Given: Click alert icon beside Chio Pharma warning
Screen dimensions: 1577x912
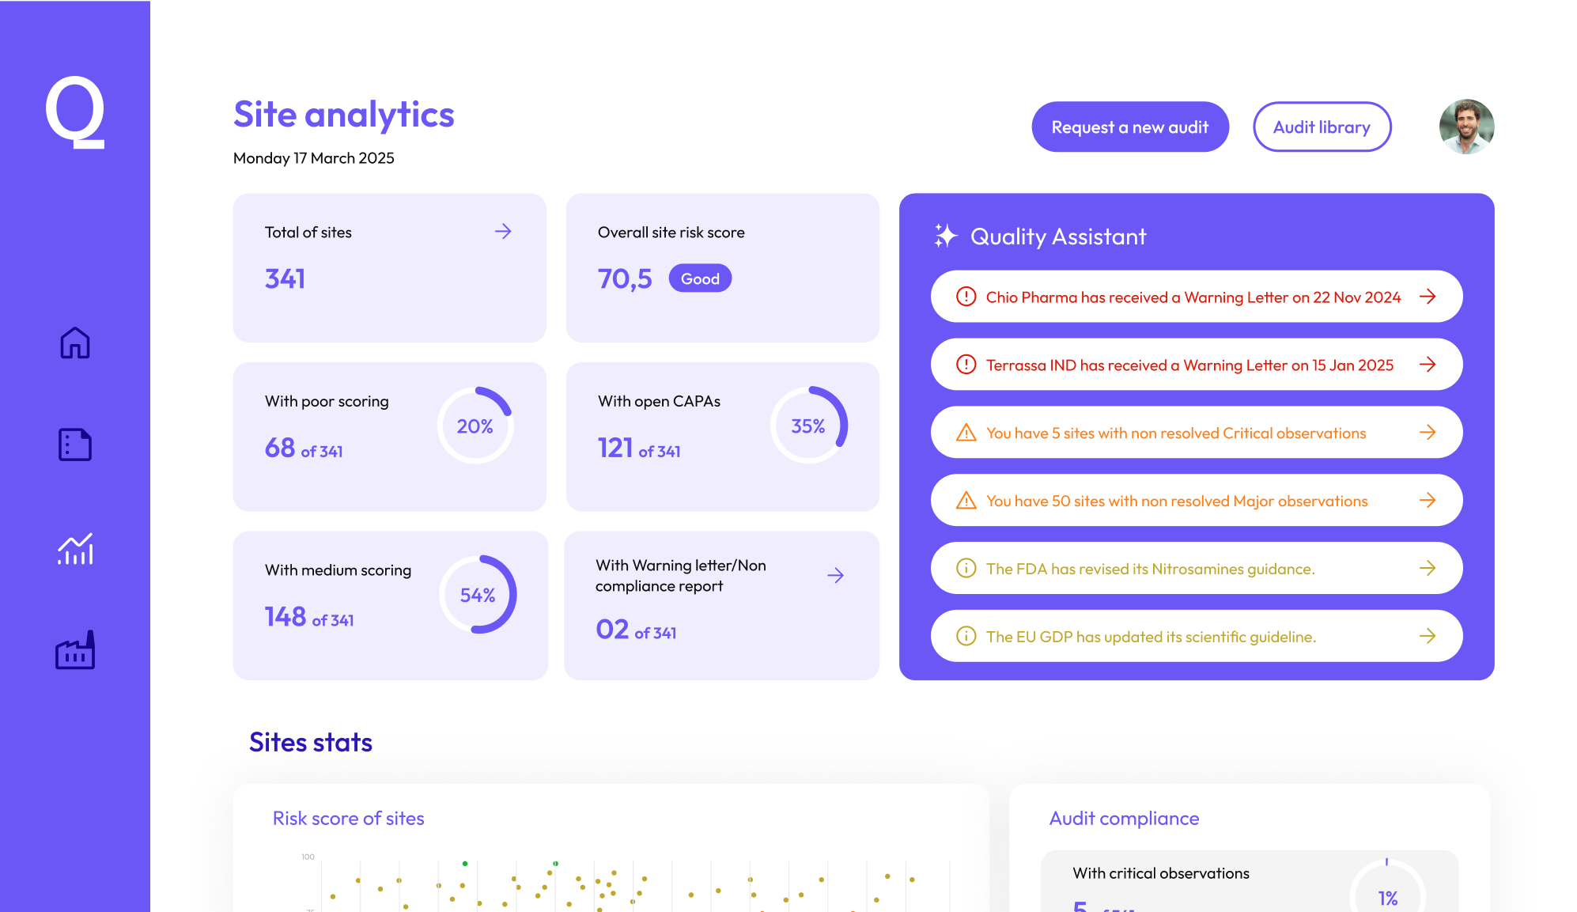Looking at the screenshot, I should point(966,297).
